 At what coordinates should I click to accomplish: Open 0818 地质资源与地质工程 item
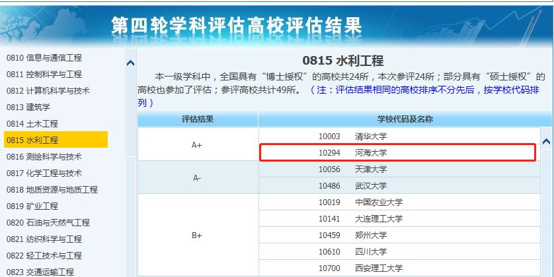point(52,189)
